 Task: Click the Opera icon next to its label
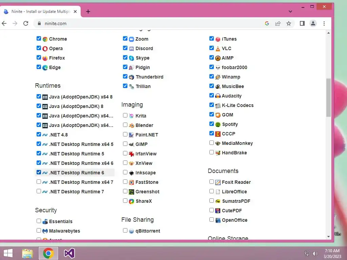(x=45, y=49)
